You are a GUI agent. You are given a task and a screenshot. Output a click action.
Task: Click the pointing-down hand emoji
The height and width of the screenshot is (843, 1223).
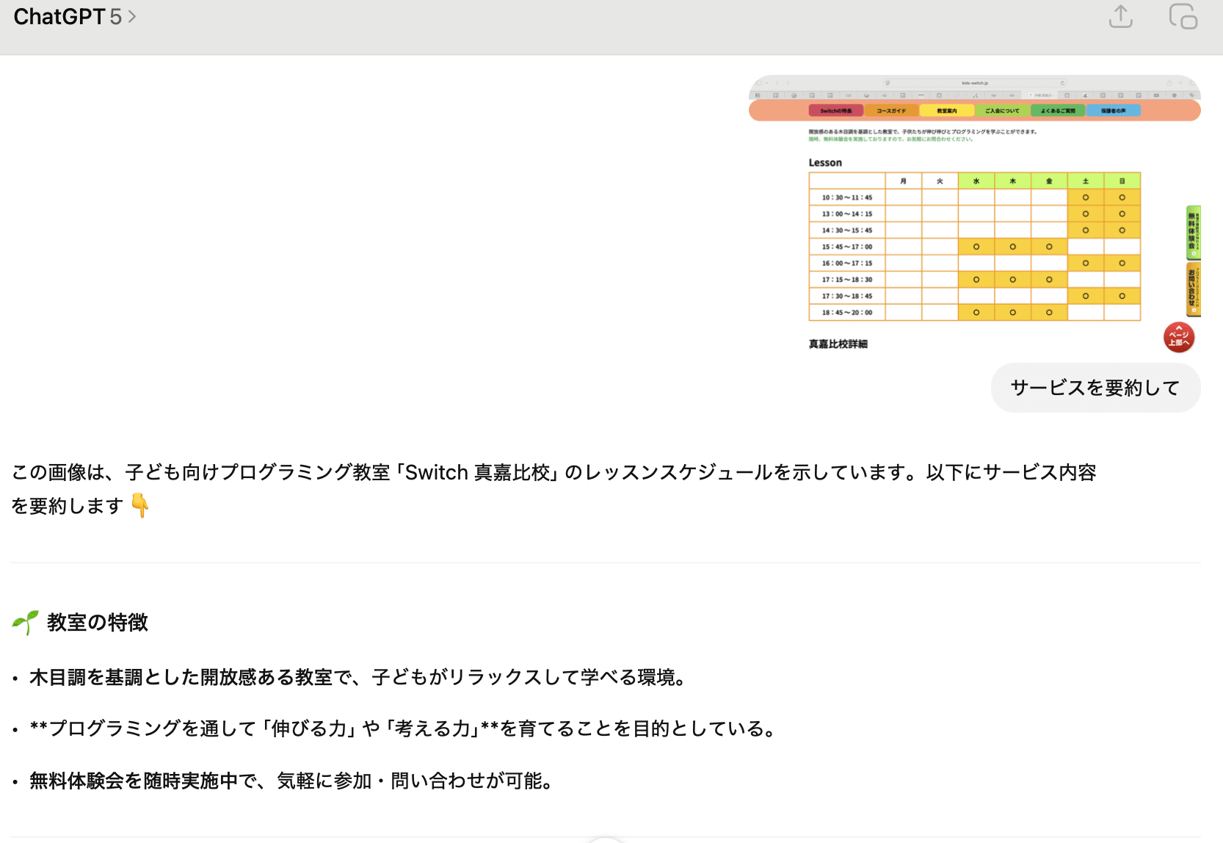(139, 505)
